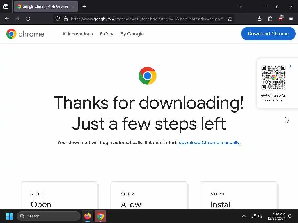Click the uBlock extension icon with badge

pyautogui.click(x=281, y=18)
